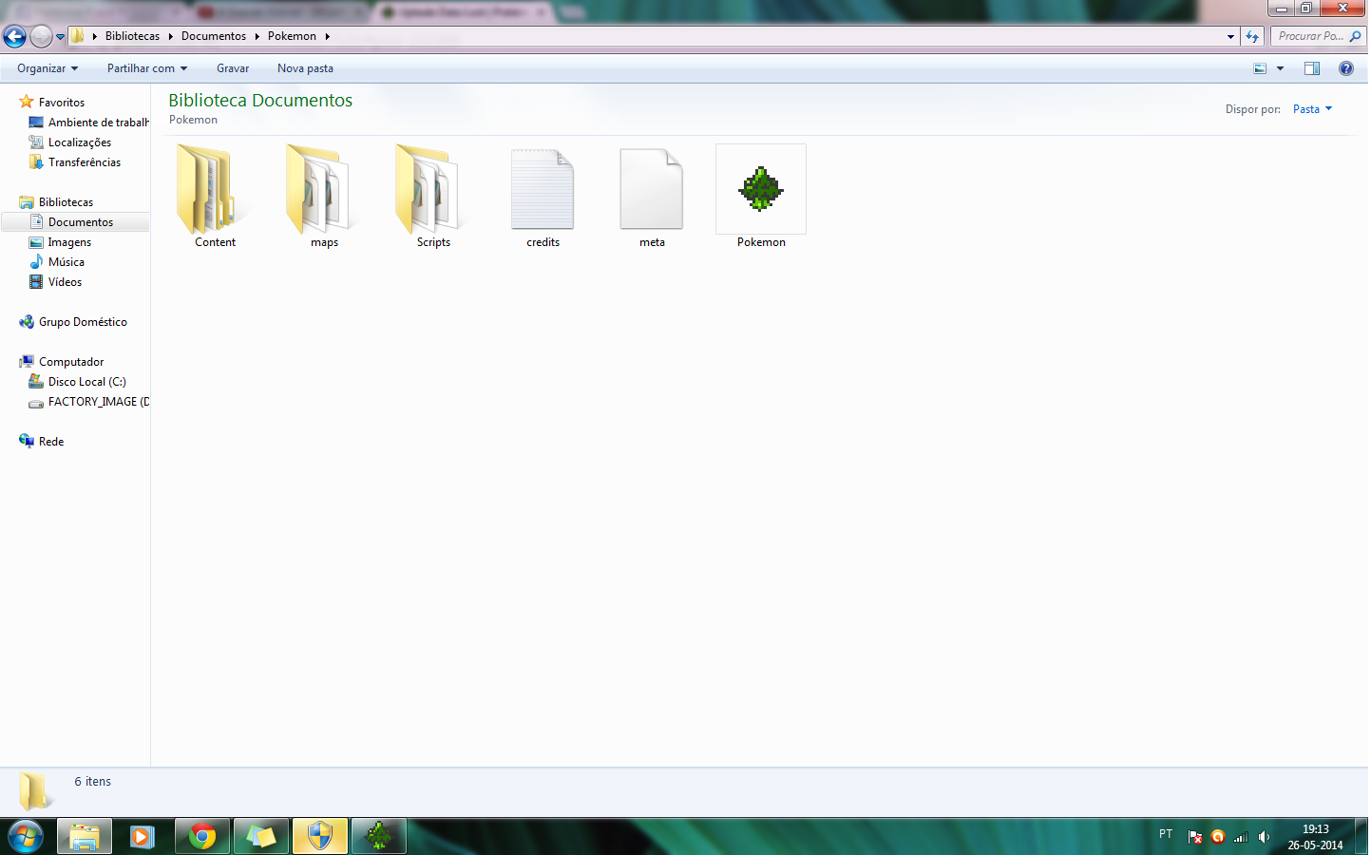This screenshot has height=855, width=1371.
Task: Click the search magnifier icon
Action: pyautogui.click(x=1356, y=36)
